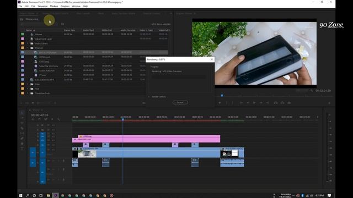Click Mark In in Program monitor
This screenshot has height=198, width=353.
click(227, 103)
